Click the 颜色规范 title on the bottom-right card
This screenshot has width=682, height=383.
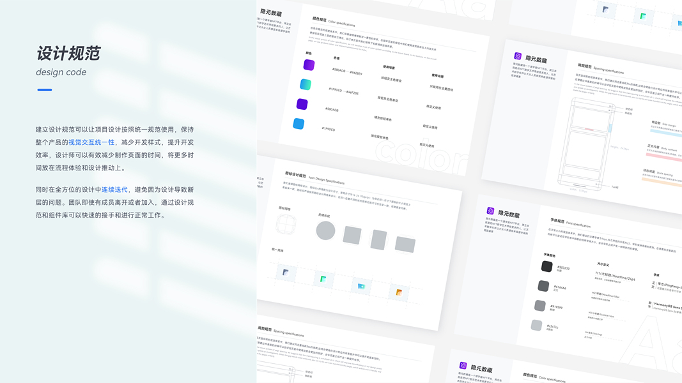530,375
